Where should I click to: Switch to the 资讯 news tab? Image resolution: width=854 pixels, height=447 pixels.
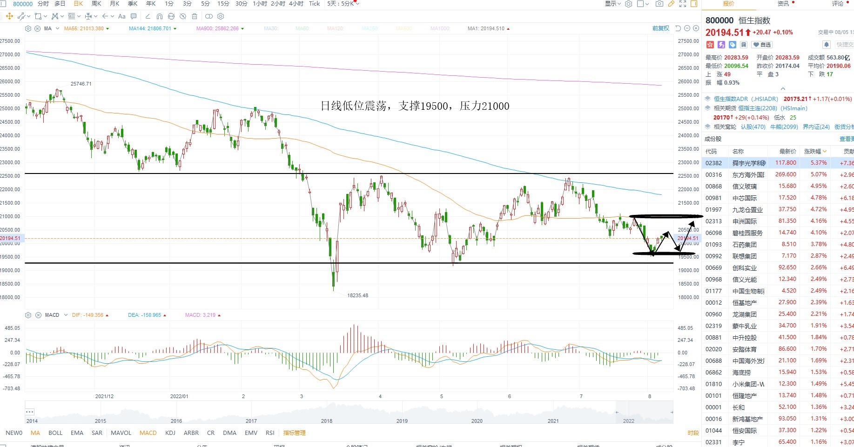tap(783, 4)
